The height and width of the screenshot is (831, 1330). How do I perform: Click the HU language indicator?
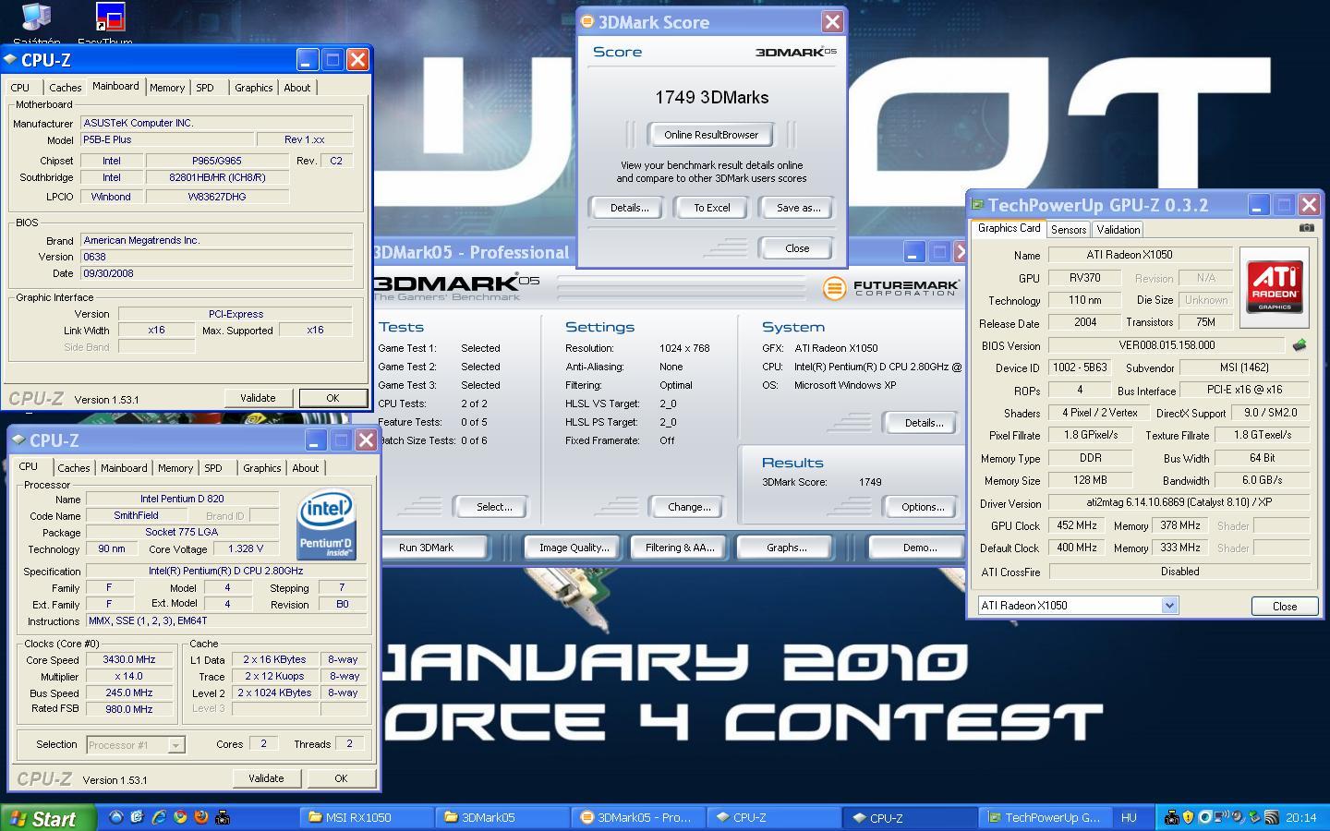pos(1129,817)
